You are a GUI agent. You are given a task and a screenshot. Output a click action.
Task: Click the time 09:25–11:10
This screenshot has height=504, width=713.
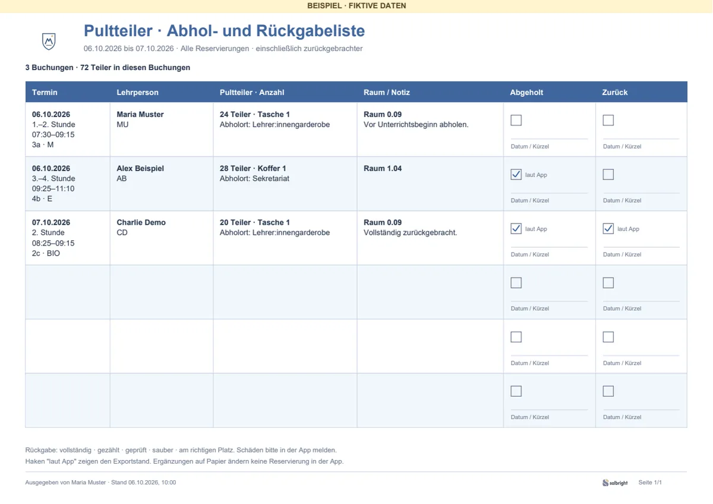point(53,189)
